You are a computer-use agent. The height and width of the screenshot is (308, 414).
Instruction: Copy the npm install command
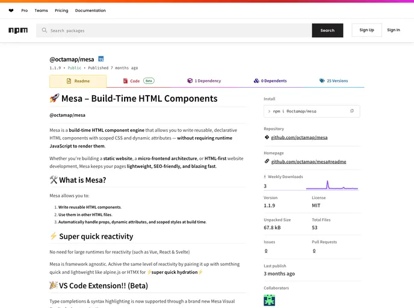tap(351, 111)
